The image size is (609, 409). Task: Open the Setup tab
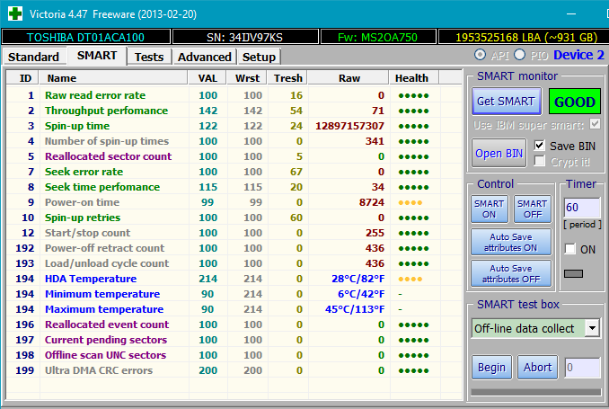click(259, 57)
